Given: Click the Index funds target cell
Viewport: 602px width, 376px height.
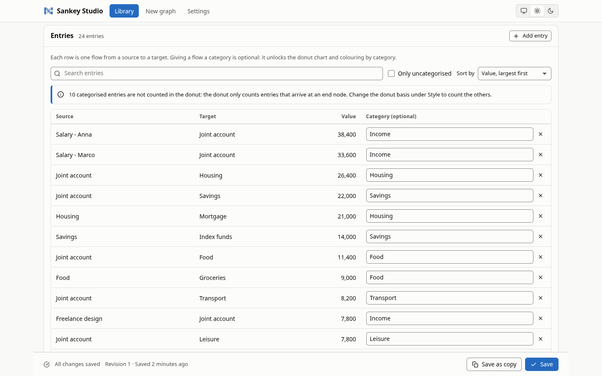Looking at the screenshot, I should point(216,237).
